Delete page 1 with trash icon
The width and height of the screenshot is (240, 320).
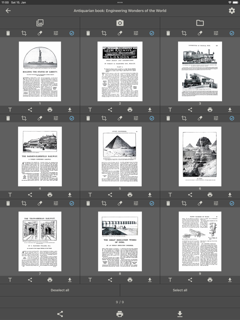(x=8, y=33)
